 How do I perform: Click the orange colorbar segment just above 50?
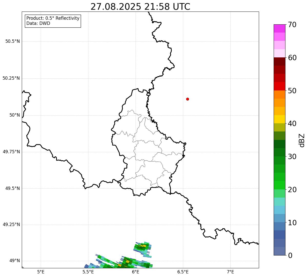[x=279, y=95]
